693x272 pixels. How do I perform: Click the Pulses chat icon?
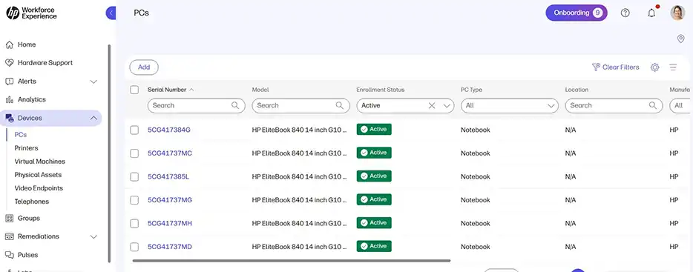coord(10,255)
